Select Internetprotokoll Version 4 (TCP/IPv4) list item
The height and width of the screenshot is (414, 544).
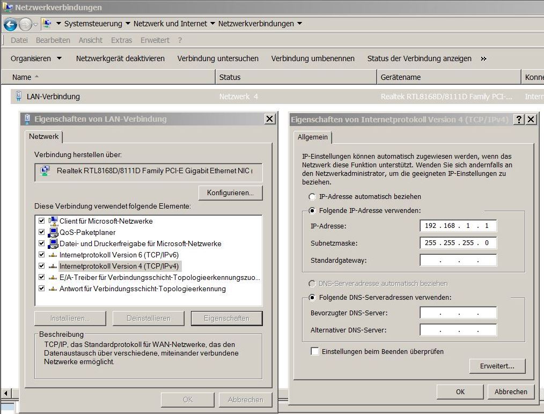tap(120, 266)
